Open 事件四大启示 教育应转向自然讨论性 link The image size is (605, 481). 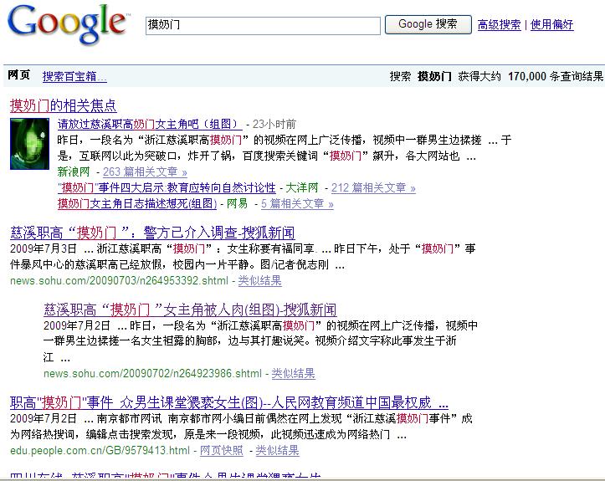[167, 188]
